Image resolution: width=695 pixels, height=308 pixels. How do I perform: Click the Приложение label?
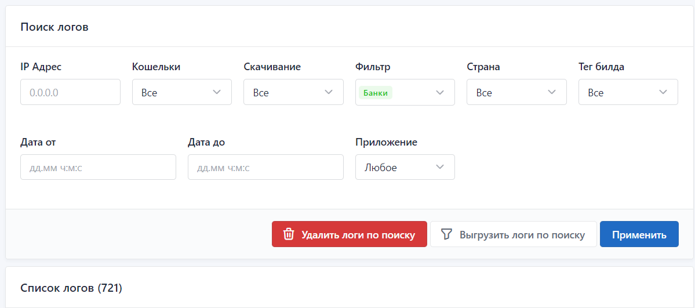pyautogui.click(x=387, y=143)
